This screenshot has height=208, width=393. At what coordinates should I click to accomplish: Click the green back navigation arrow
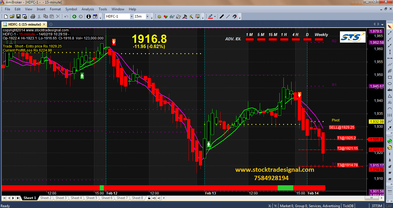coord(74,17)
